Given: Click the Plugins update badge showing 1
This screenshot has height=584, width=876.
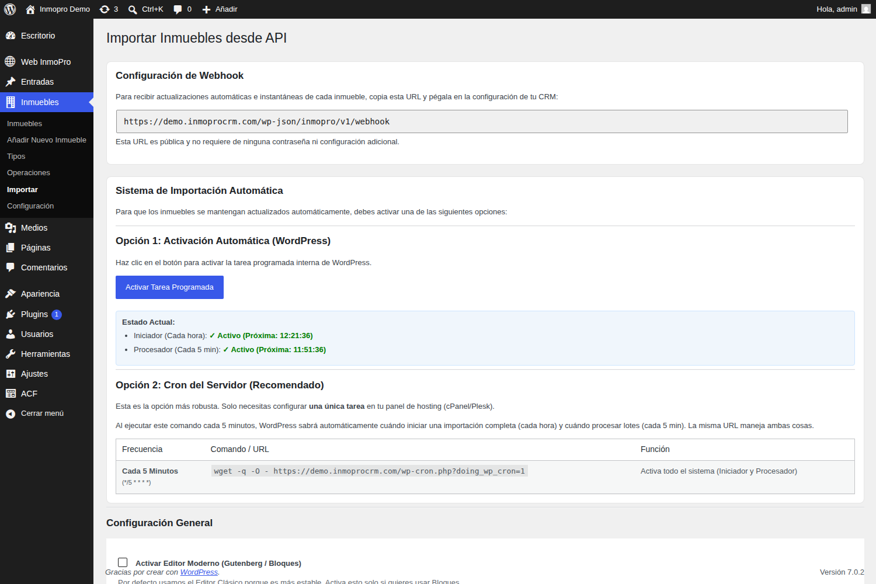Looking at the screenshot, I should (57, 314).
